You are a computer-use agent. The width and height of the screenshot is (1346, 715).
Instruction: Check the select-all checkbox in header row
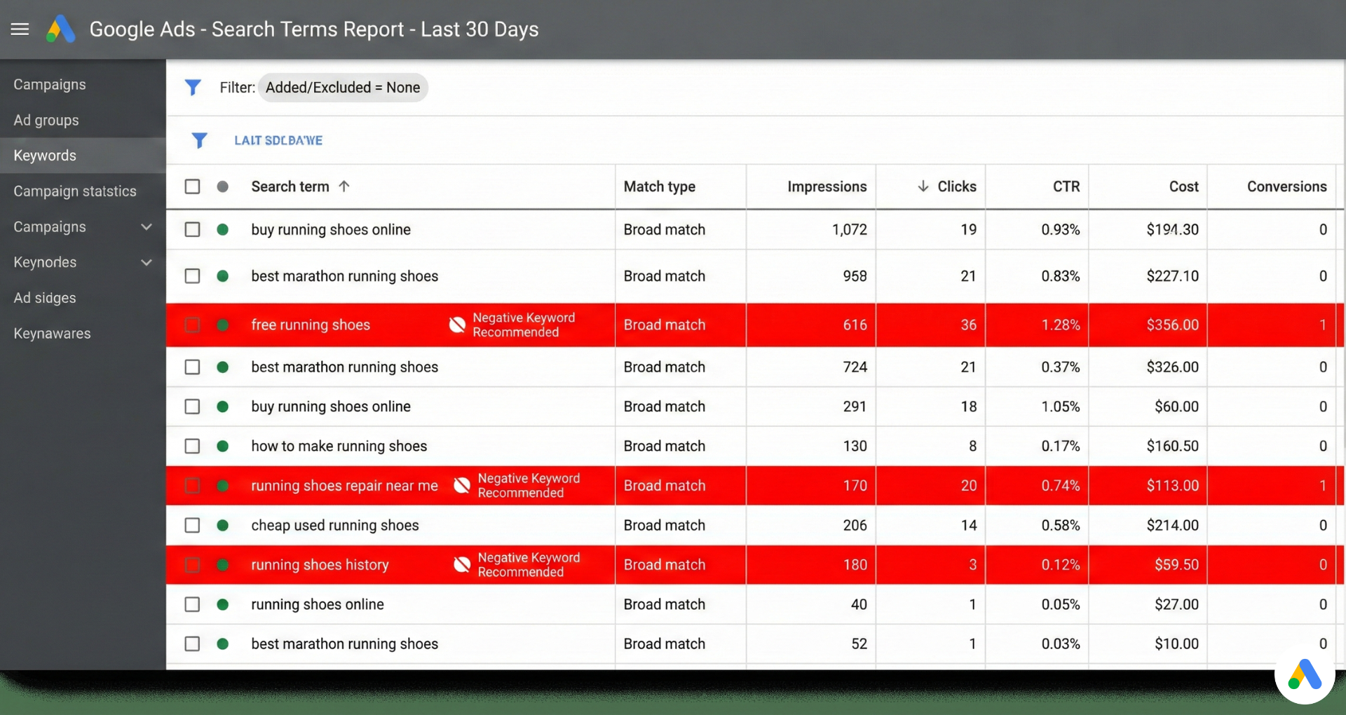[x=192, y=186]
